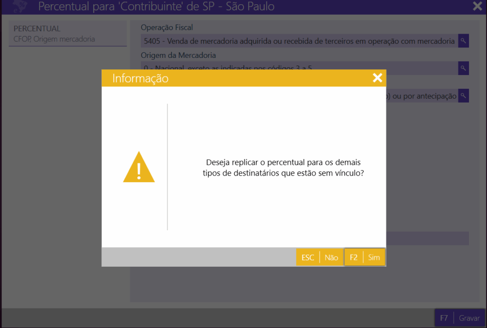Click the Operação Fiscal search magnifier icon
Viewport: 487px width, 328px height.
[x=463, y=41]
